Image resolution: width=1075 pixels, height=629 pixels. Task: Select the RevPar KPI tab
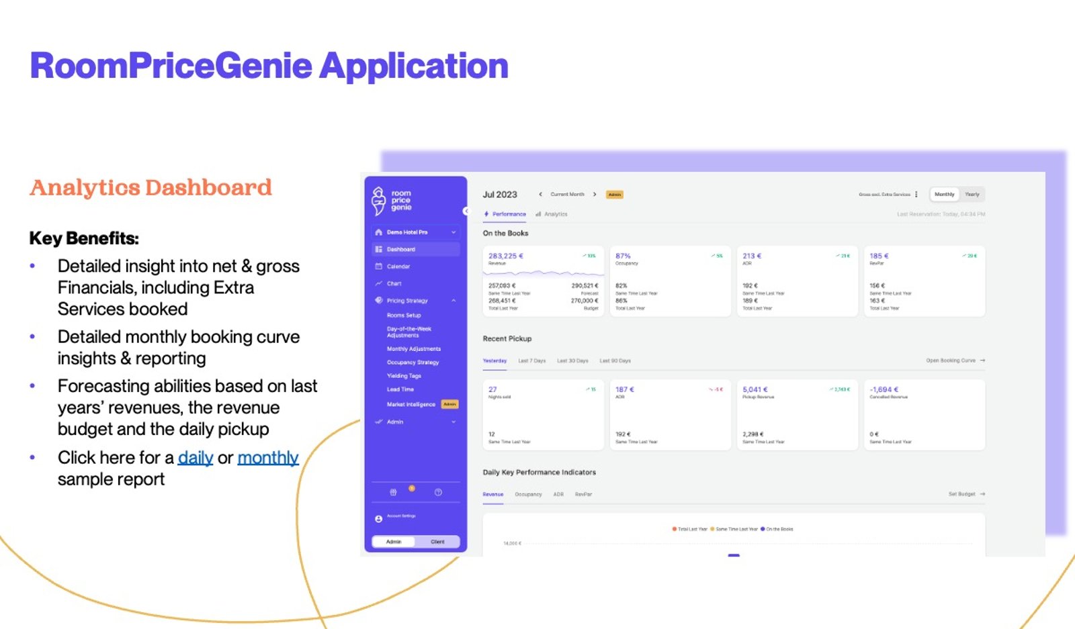pyautogui.click(x=584, y=494)
